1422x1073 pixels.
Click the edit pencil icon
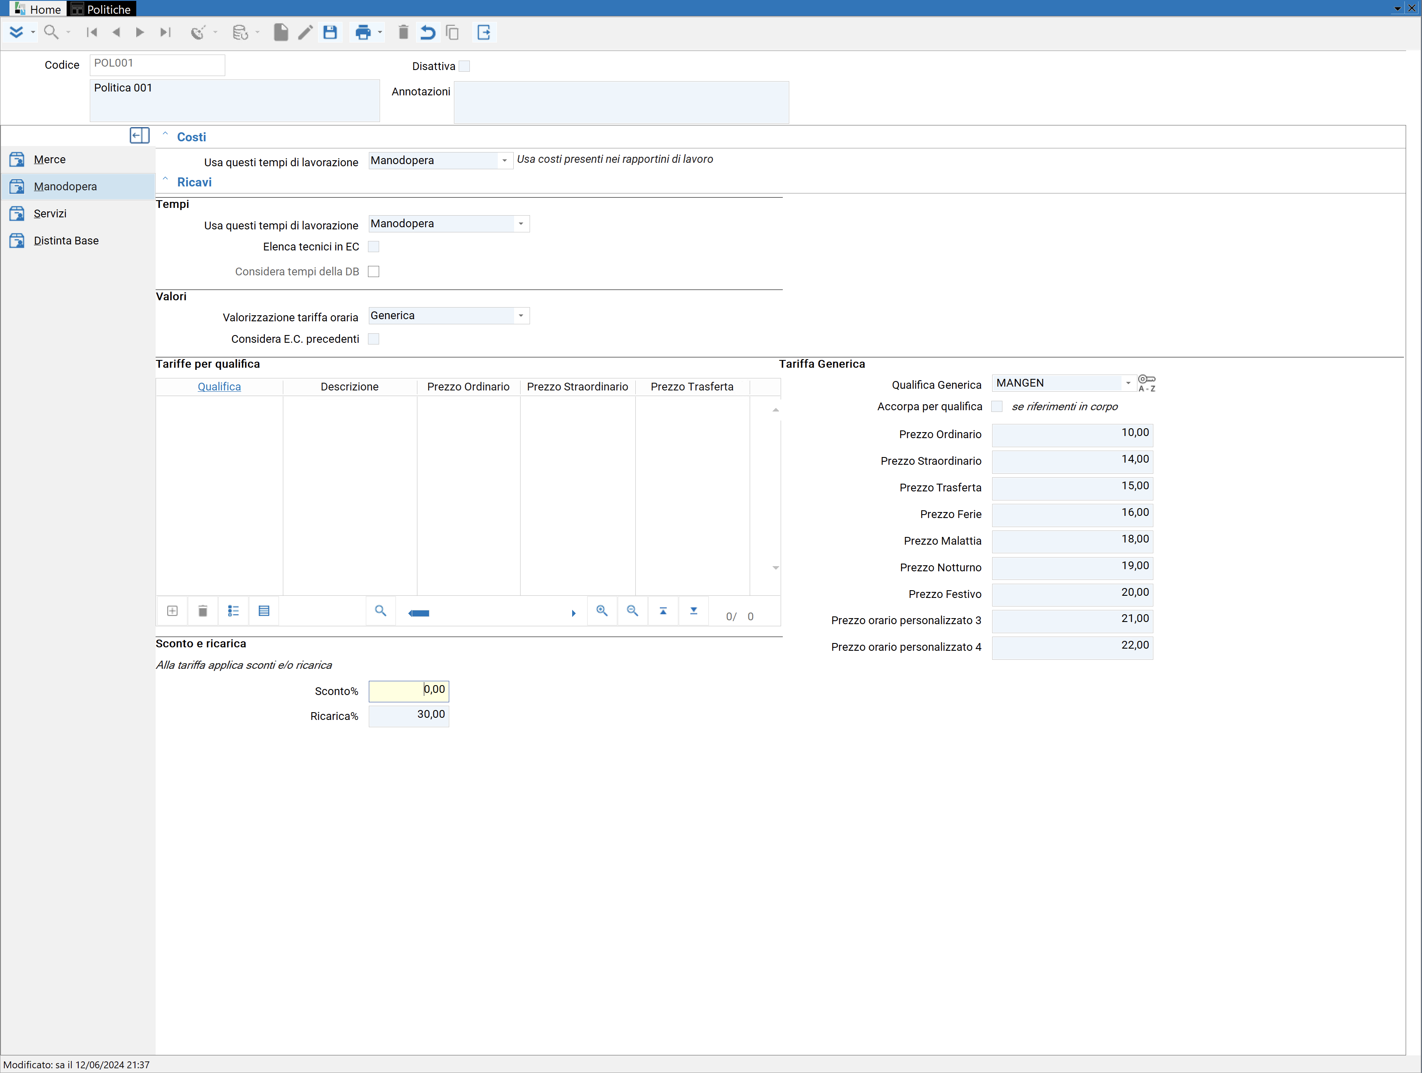[305, 32]
